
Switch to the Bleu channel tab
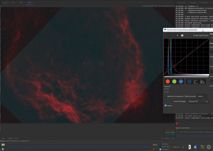point(21,3)
